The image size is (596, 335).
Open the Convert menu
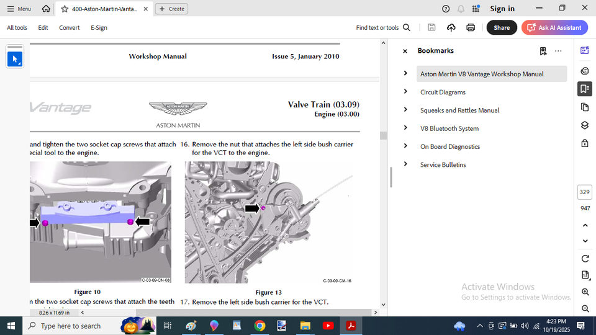tap(69, 27)
